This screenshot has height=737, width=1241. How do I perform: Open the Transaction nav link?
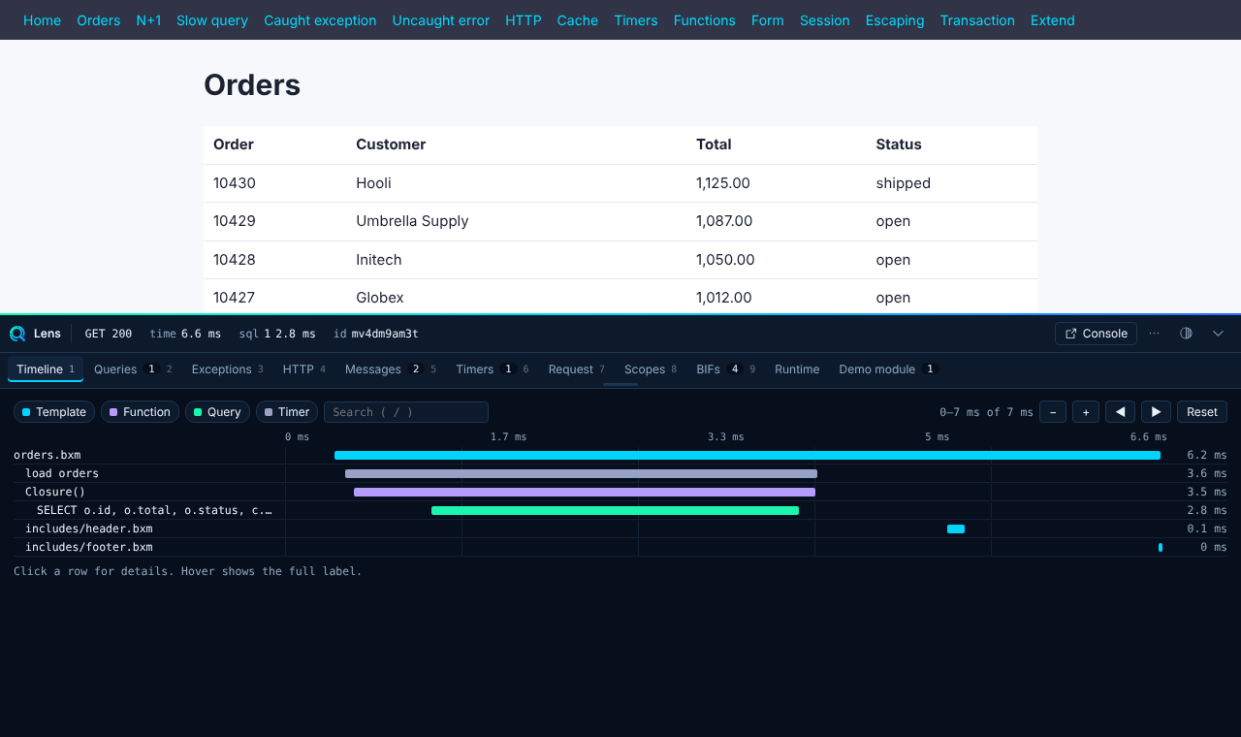[977, 20]
